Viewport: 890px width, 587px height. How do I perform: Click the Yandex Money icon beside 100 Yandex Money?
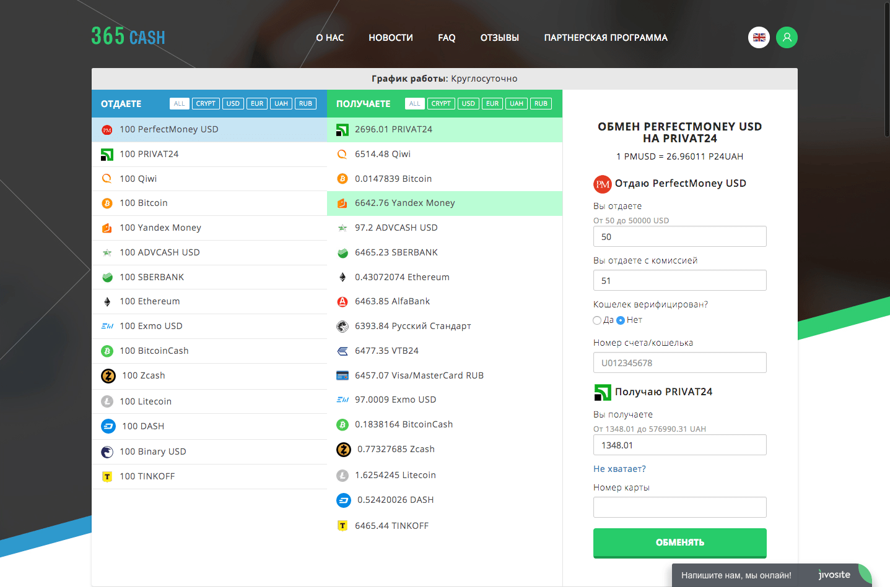[107, 228]
